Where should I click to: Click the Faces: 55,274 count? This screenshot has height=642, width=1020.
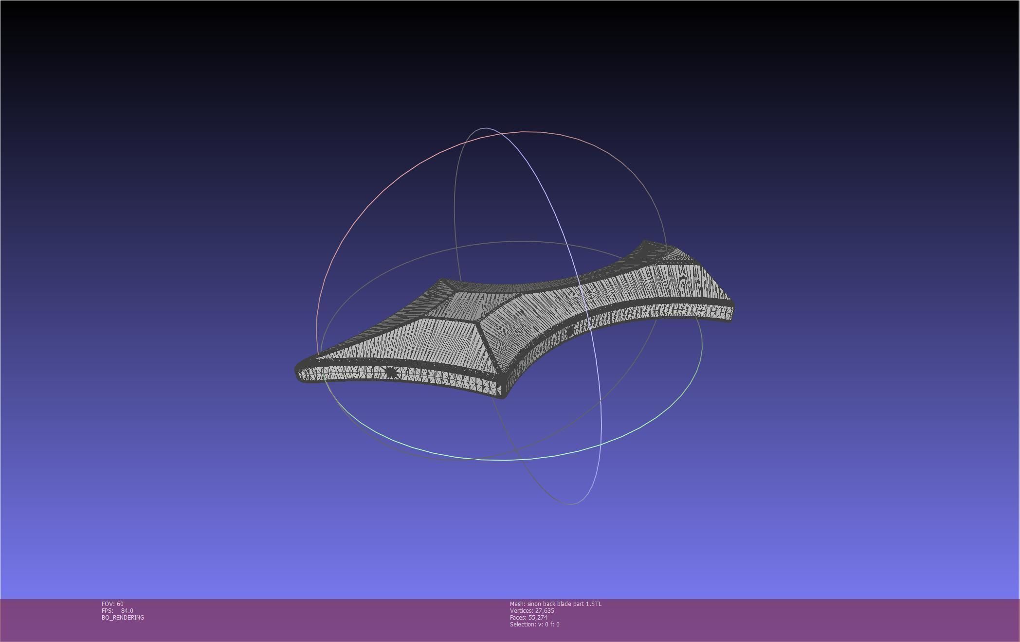click(528, 618)
